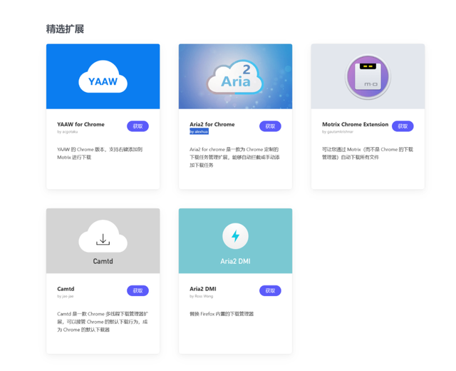
Task: Click the Aria2 for Chrome title
Action: [212, 124]
